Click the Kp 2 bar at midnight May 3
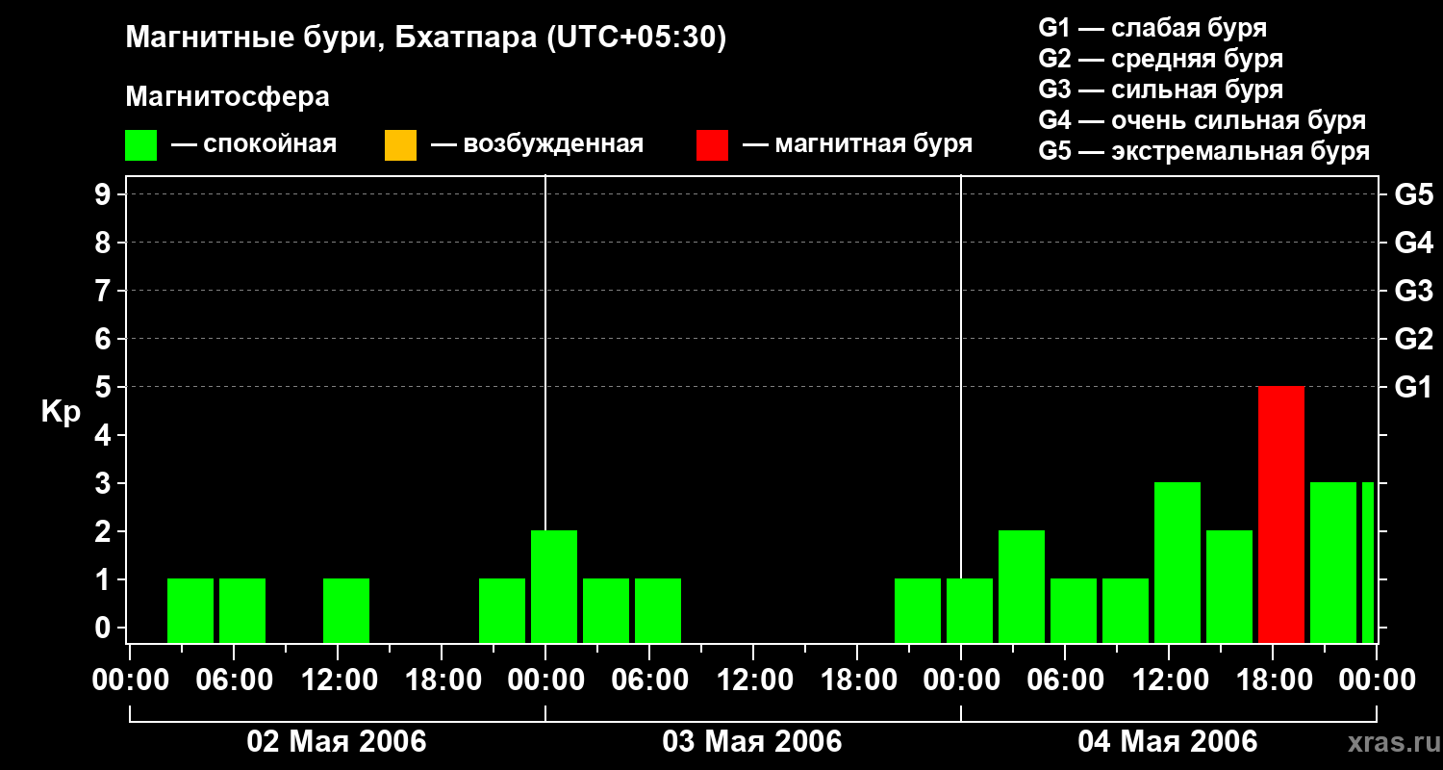 point(554,586)
